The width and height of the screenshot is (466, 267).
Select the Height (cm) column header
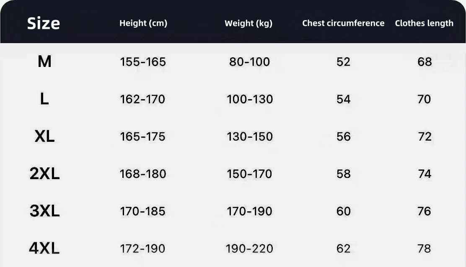pyautogui.click(x=143, y=23)
